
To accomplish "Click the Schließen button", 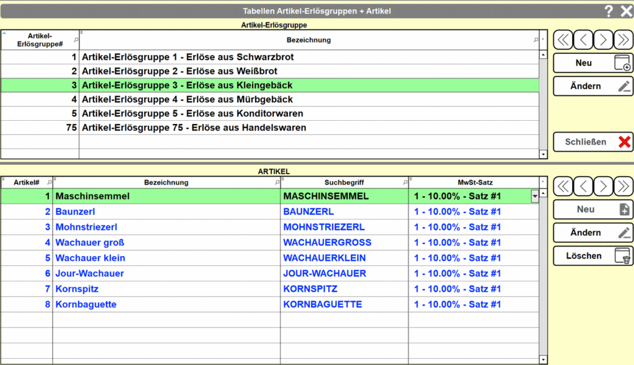I will [593, 142].
